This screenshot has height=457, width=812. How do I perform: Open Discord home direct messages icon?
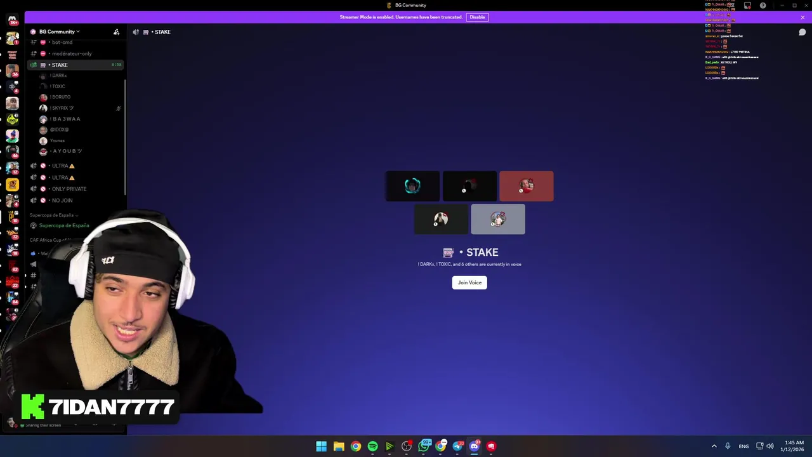12,21
